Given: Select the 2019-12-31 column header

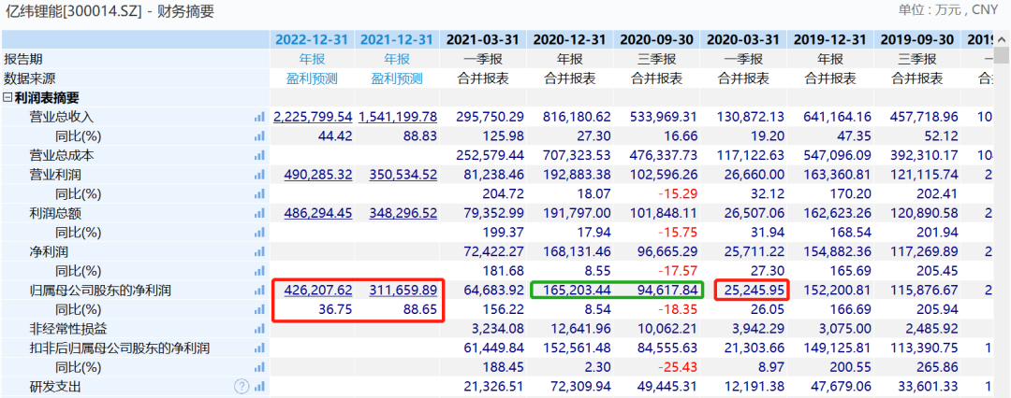Looking at the screenshot, I should click(x=830, y=39).
